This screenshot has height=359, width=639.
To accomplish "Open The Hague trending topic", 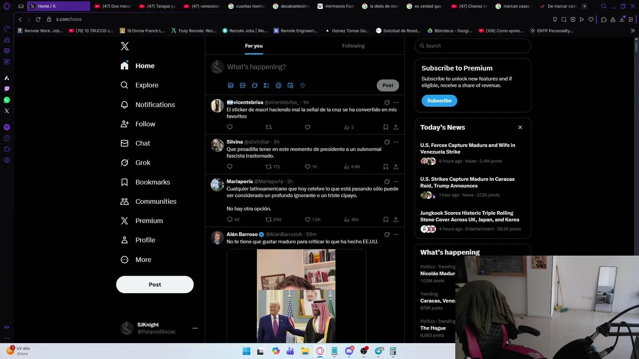I will click(x=433, y=328).
